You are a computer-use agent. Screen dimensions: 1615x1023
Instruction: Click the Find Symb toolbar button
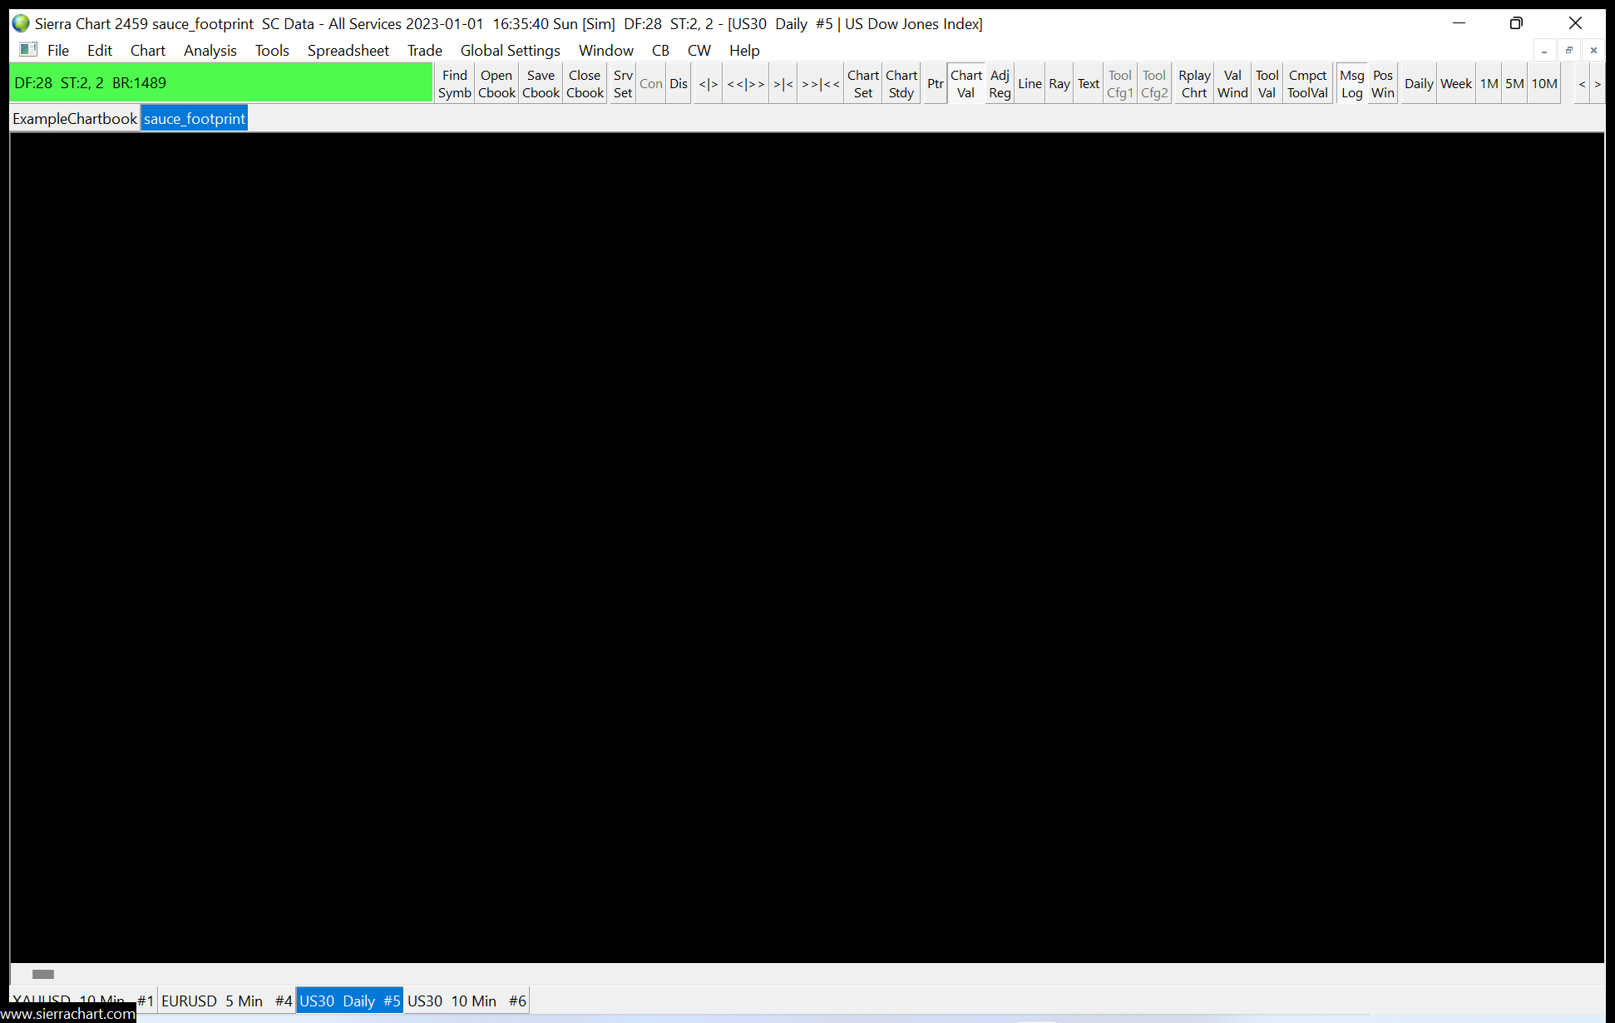[x=454, y=84]
